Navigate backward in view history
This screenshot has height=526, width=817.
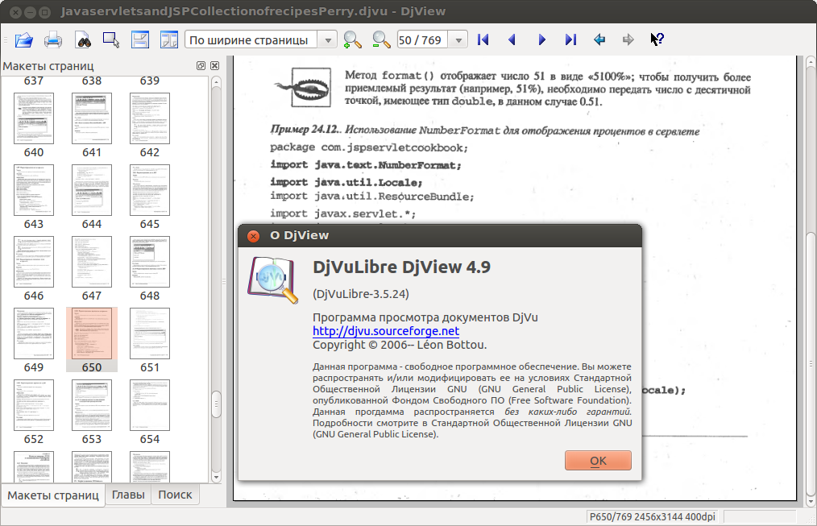click(x=599, y=39)
